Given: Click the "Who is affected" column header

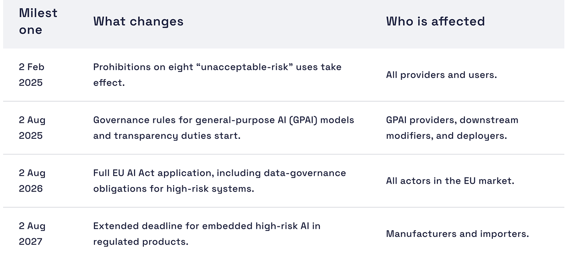Looking at the screenshot, I should coord(435,22).
